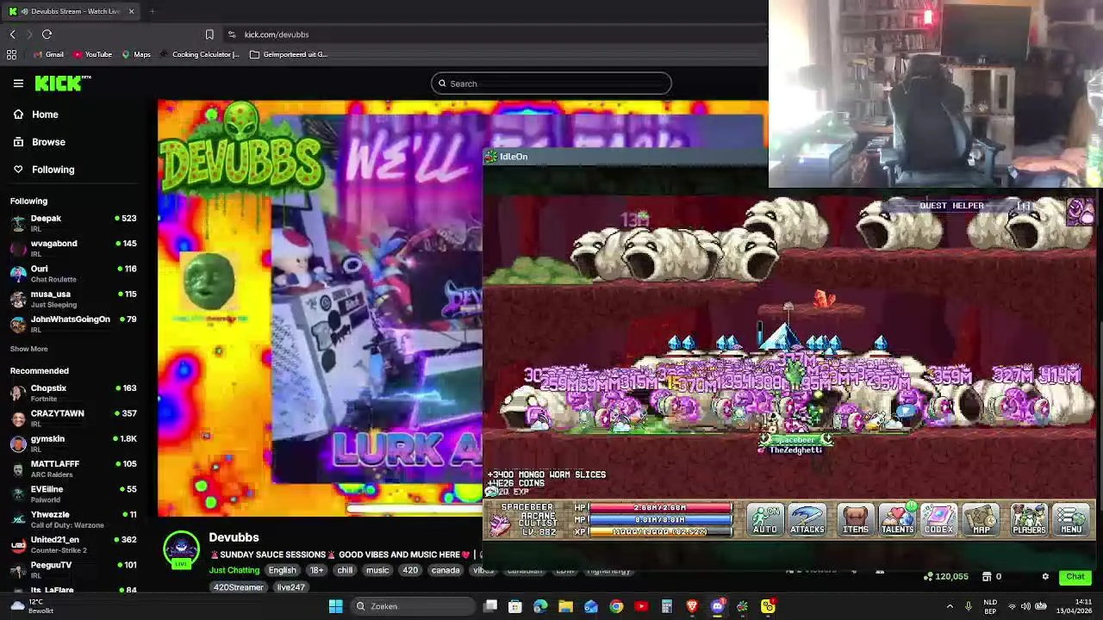Open the Cooking Calculator bookmark

pyautogui.click(x=200, y=54)
